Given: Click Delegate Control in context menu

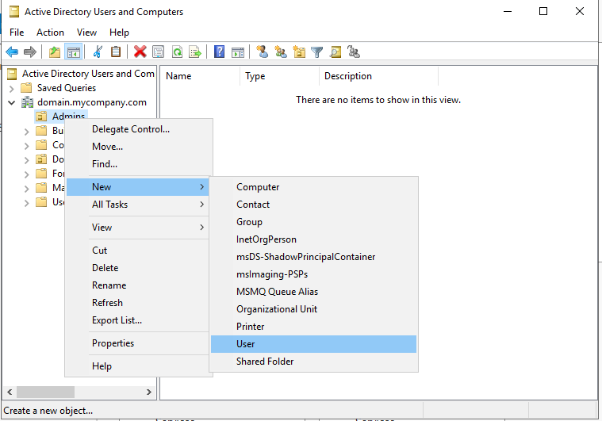Looking at the screenshot, I should (131, 129).
